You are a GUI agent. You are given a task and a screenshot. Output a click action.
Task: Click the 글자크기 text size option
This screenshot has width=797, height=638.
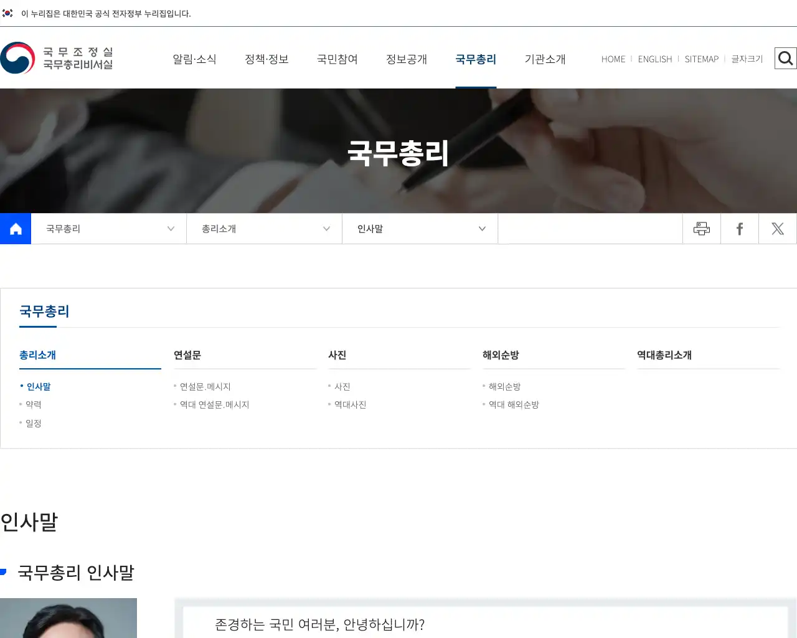click(x=747, y=59)
